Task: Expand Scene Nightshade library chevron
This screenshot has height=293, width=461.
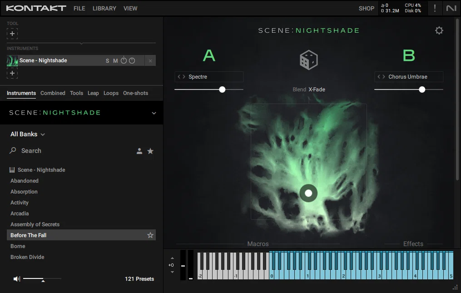Action: tap(154, 113)
